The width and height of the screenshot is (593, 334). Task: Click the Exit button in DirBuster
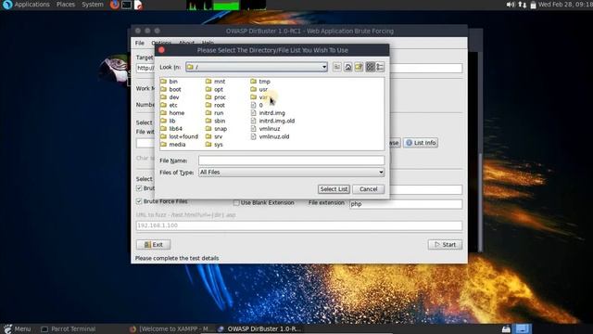click(153, 245)
